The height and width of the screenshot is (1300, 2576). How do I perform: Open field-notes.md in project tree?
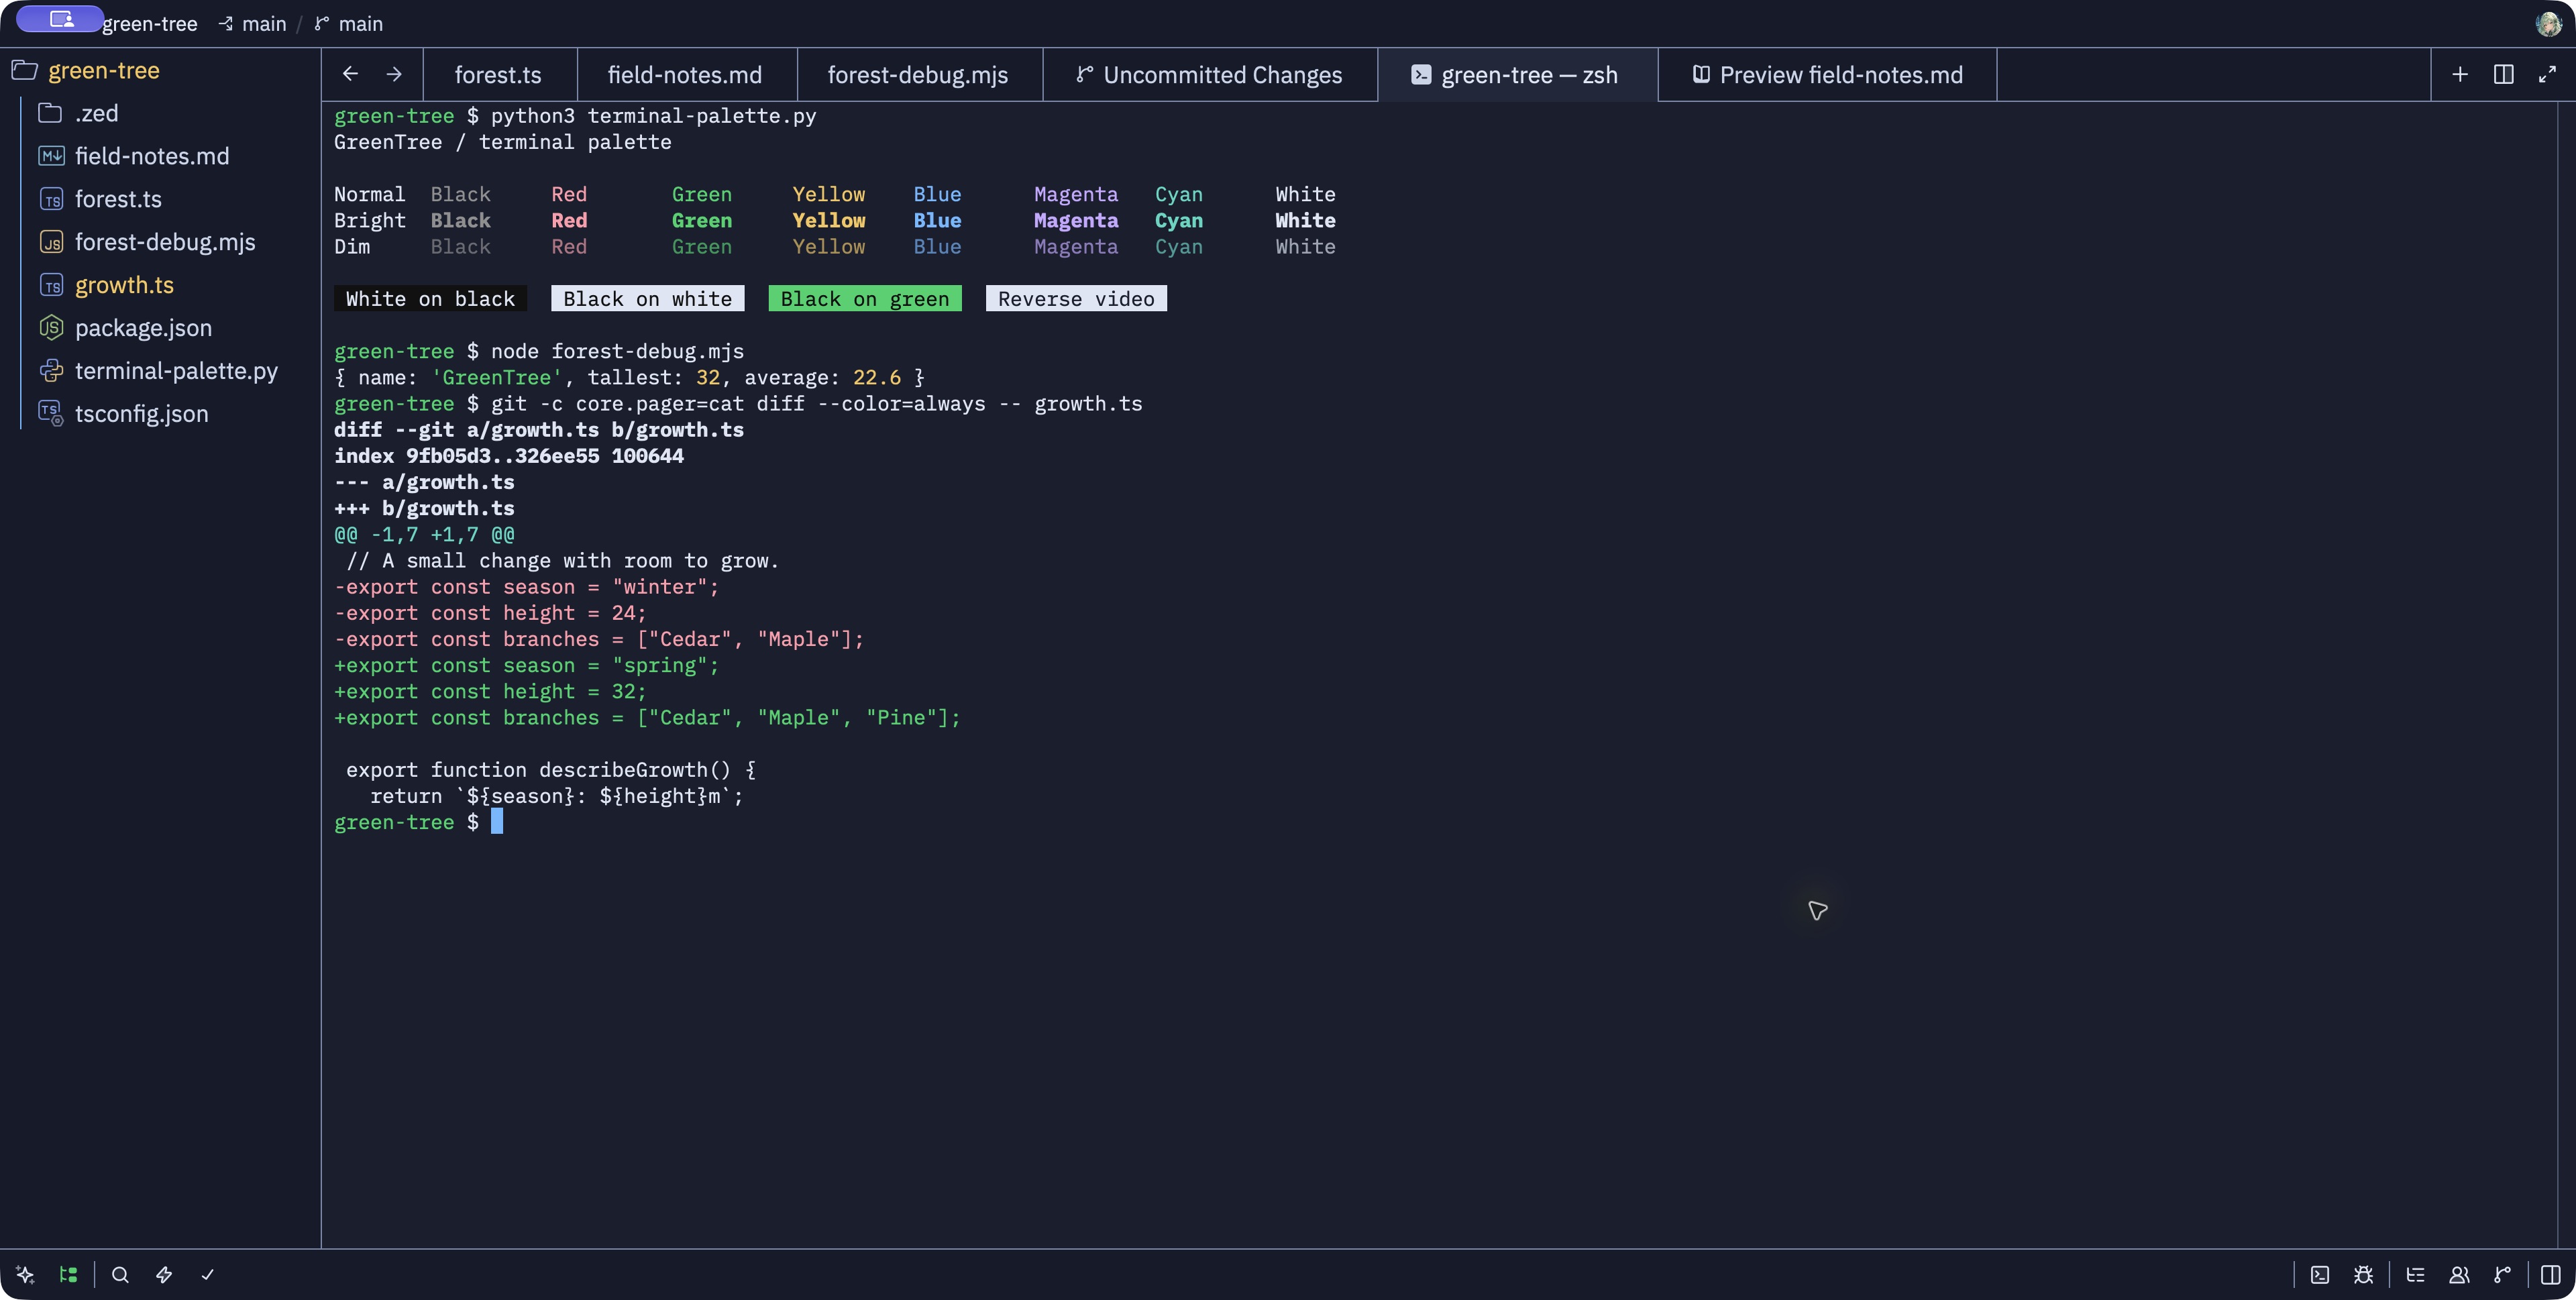(x=160, y=156)
